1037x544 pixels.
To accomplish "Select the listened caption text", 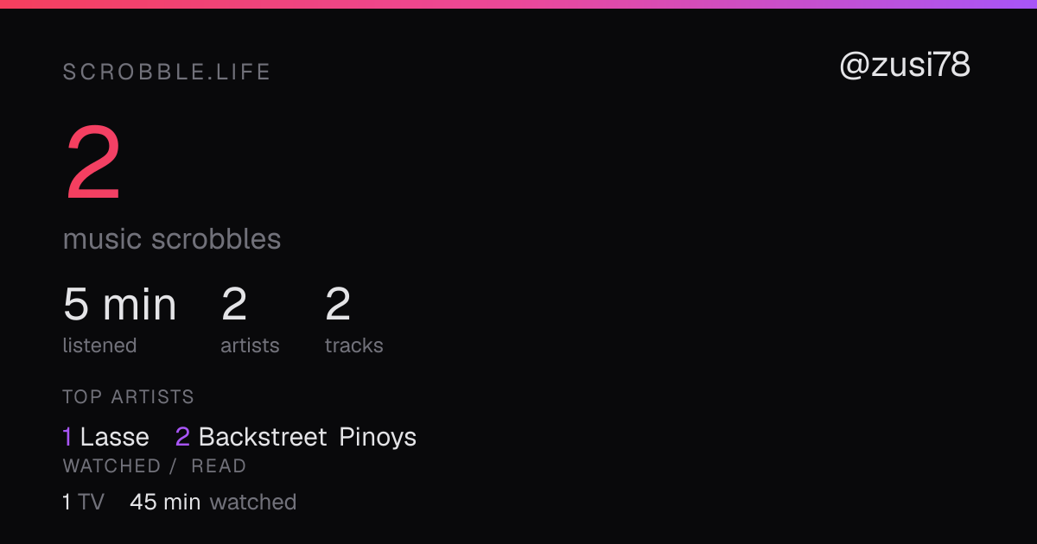I will coord(99,345).
